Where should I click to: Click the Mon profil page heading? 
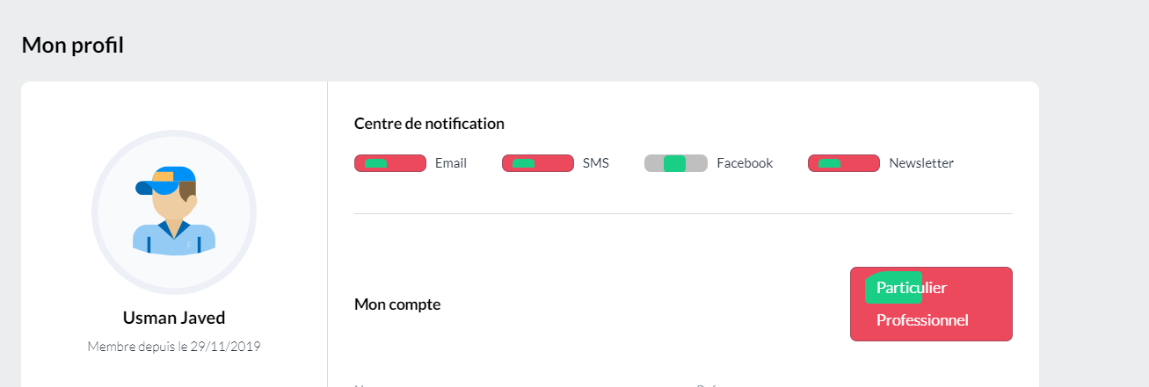(x=72, y=45)
